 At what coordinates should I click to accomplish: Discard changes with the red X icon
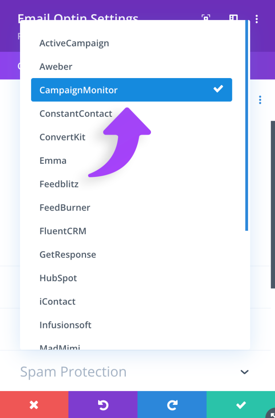(34, 404)
